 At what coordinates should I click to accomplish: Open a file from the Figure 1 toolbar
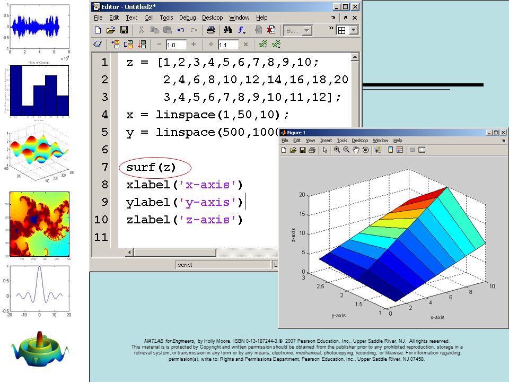click(x=293, y=150)
